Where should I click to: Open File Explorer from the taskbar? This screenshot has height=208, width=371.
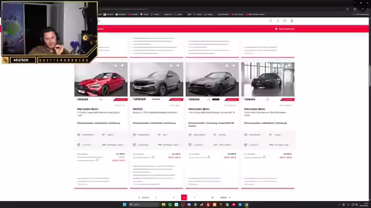(x=163, y=205)
